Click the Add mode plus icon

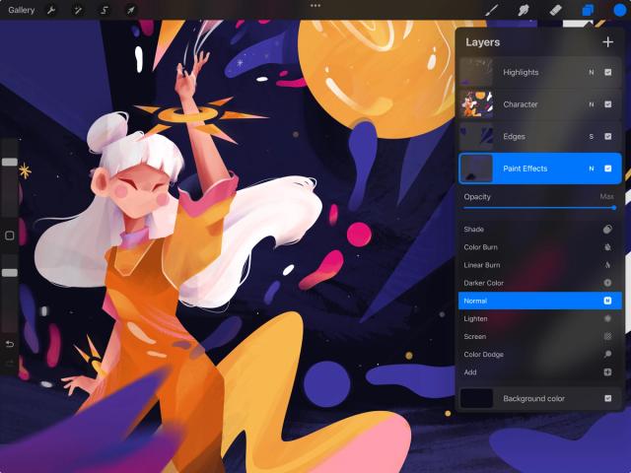[x=607, y=372]
